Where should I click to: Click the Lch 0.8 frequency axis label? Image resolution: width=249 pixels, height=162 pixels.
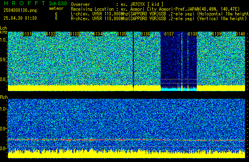(x=3, y=79)
